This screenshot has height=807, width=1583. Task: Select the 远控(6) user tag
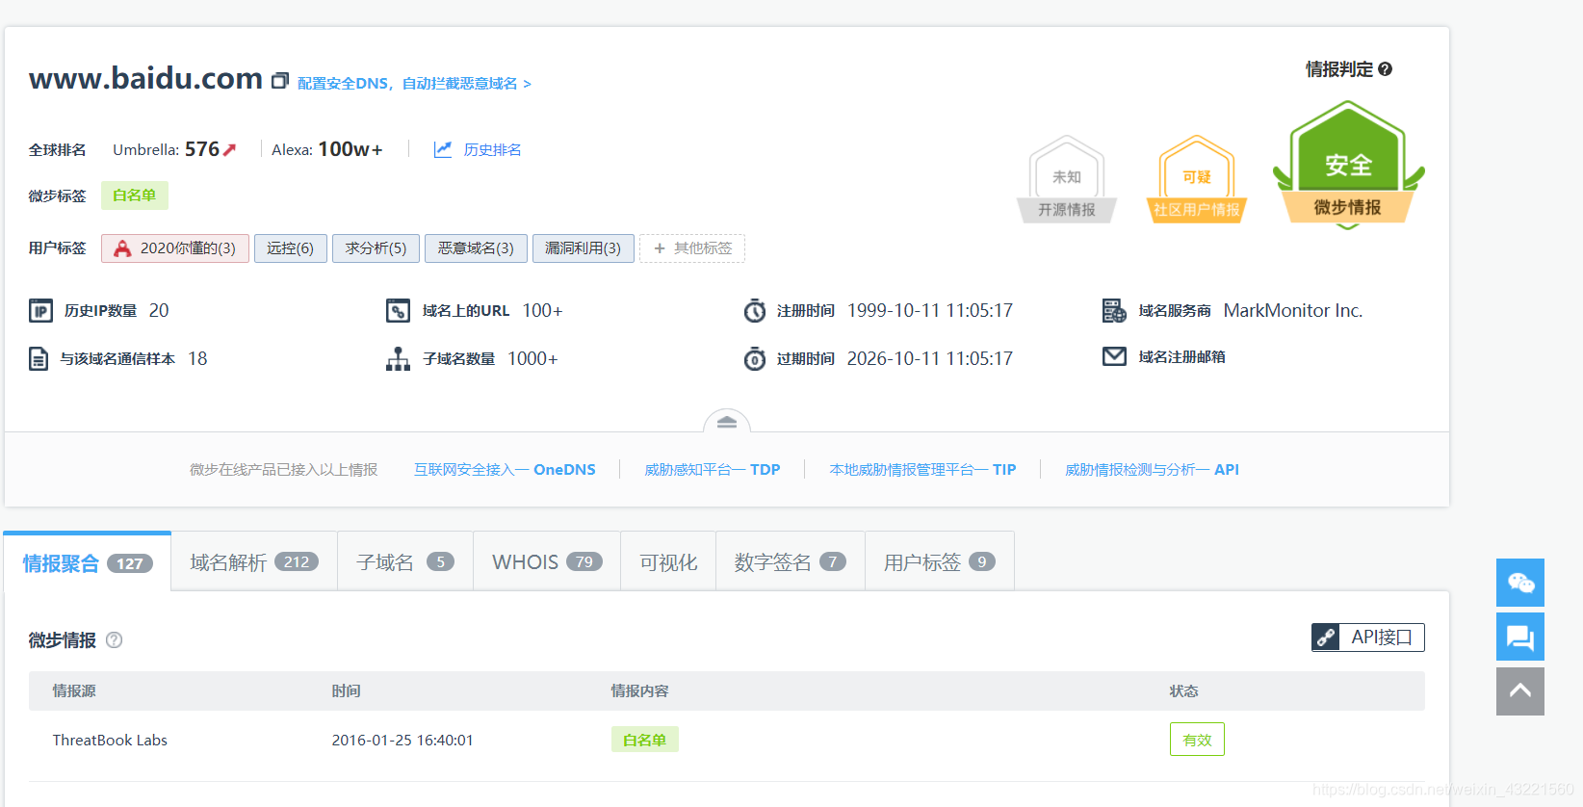point(291,248)
